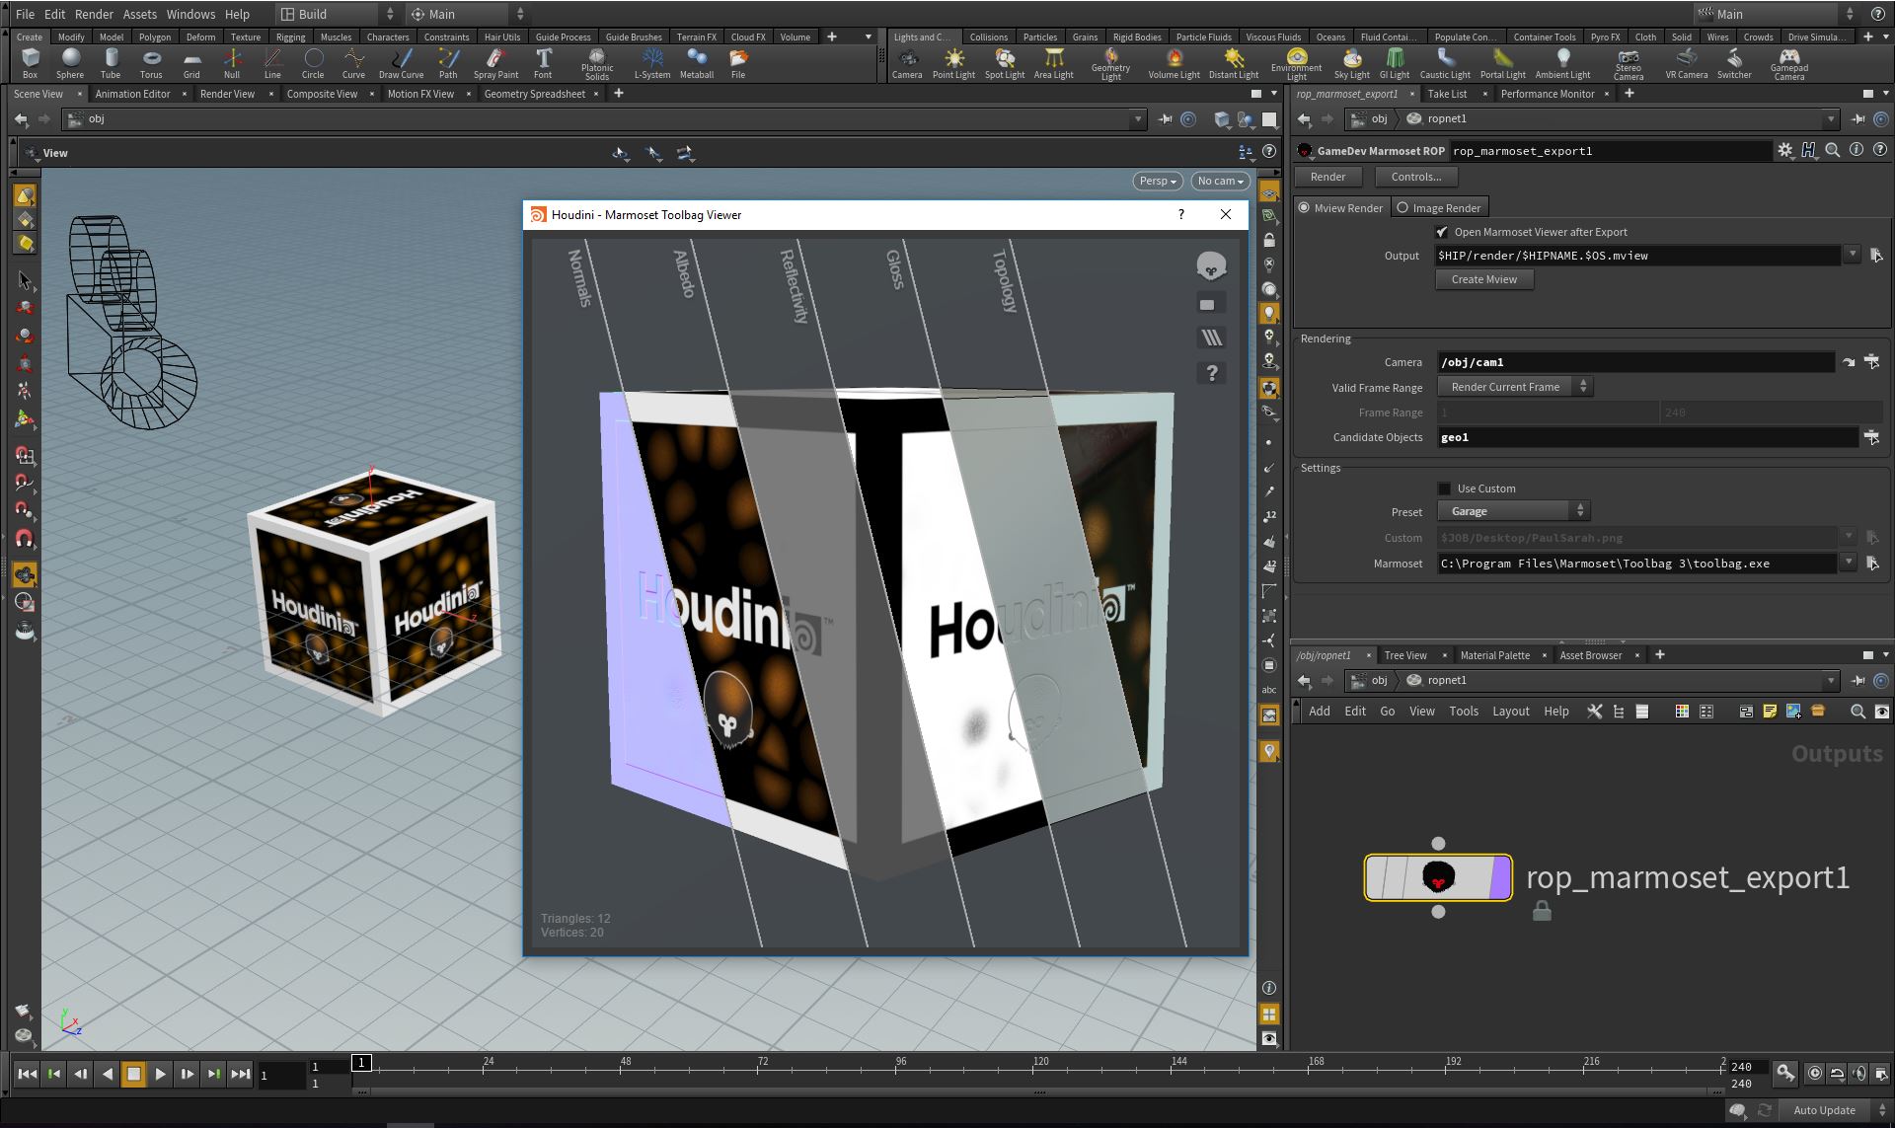The height and width of the screenshot is (1128, 1895).
Task: Click the L-System shelf tool
Action: click(x=651, y=63)
